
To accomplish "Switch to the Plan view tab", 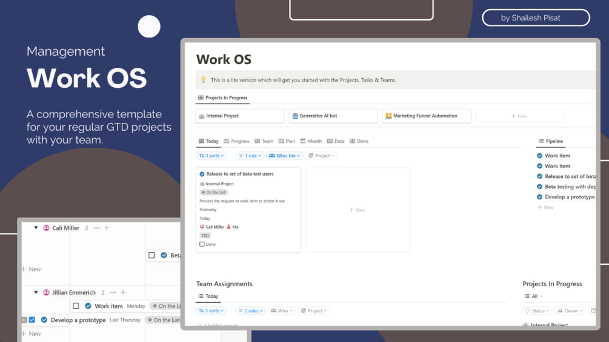I will pyautogui.click(x=287, y=141).
